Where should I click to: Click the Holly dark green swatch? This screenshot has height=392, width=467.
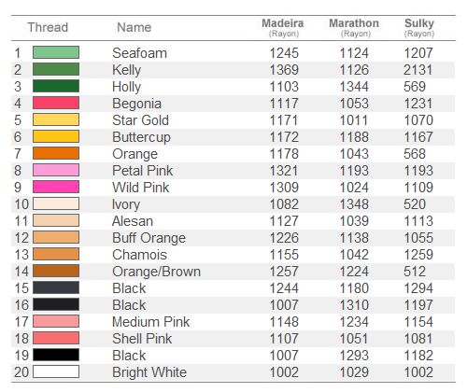pos(56,86)
